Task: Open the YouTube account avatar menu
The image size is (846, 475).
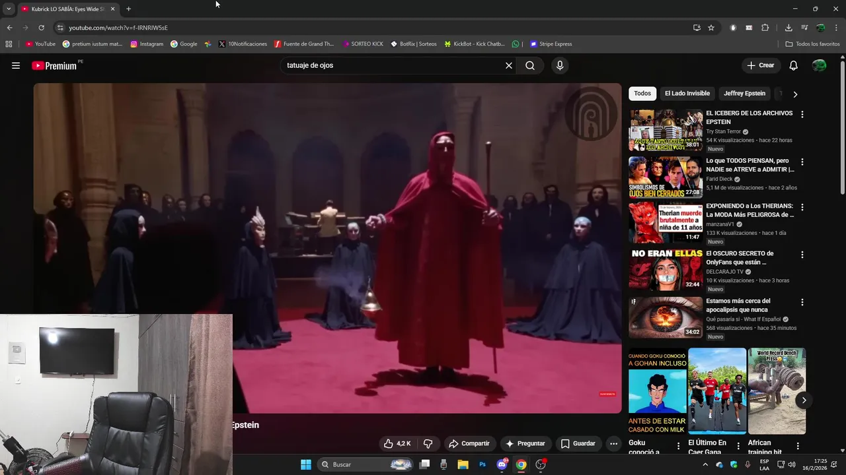Action: pyautogui.click(x=819, y=65)
